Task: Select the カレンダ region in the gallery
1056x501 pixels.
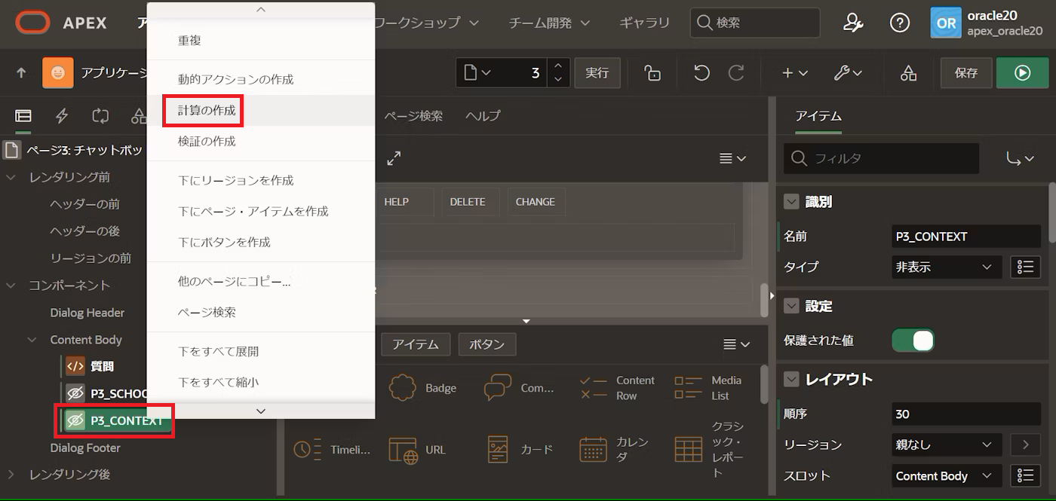Action: [615, 450]
